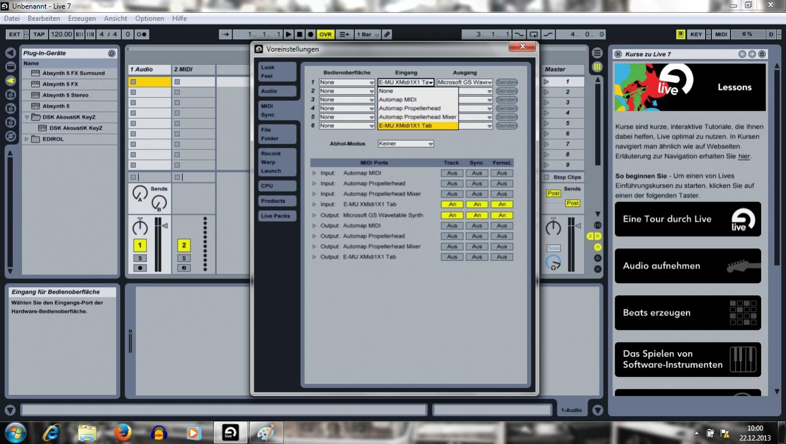The image size is (786, 444).
Task: Click the transport Record button
Action: click(x=311, y=35)
